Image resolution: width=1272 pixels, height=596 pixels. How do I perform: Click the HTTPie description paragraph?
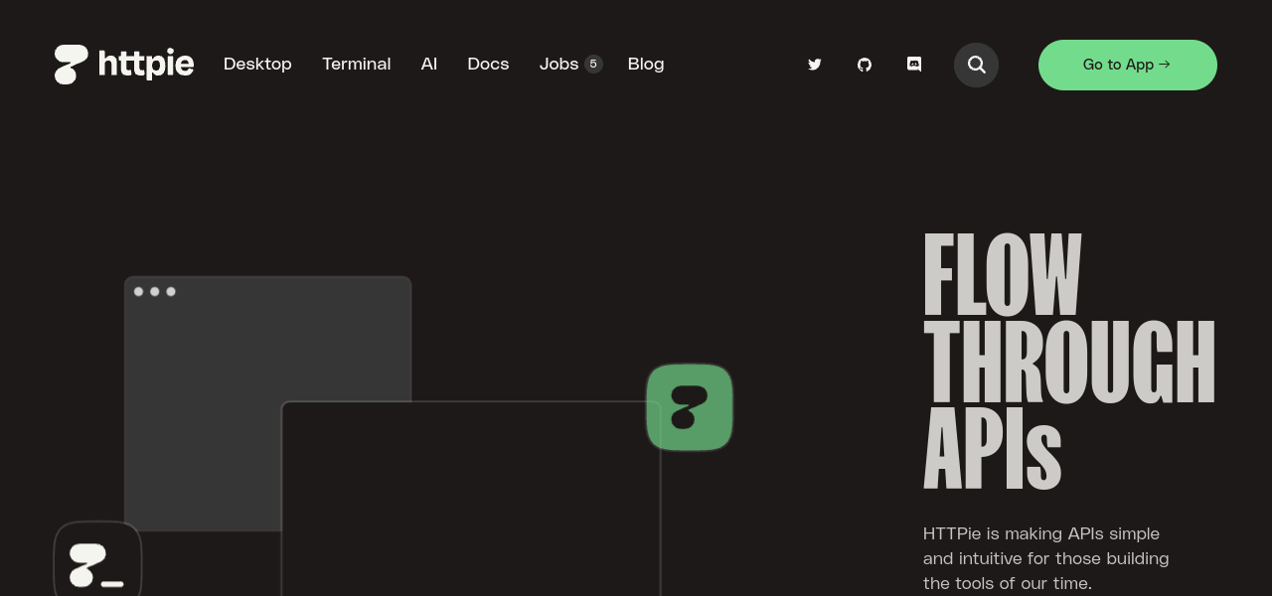[1045, 558]
